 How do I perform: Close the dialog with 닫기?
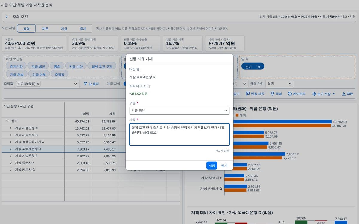pos(224,165)
